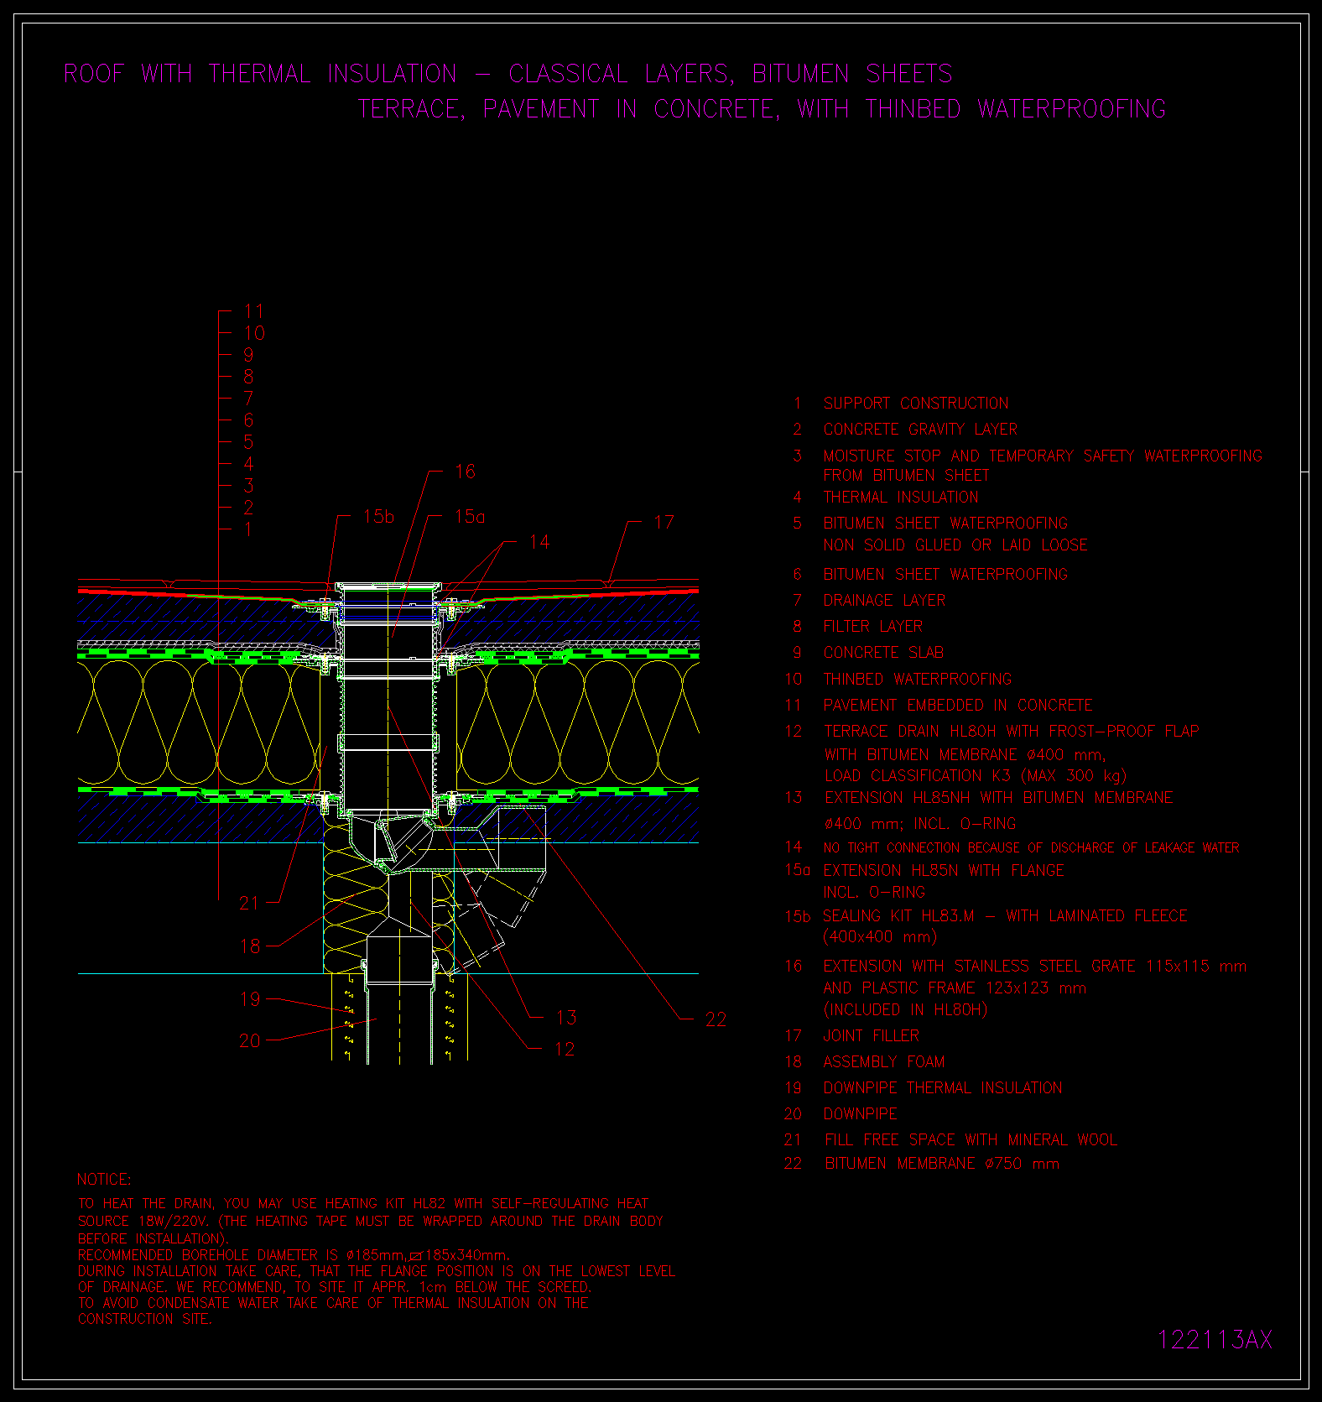Select 'NON SOLID GLUED OR LAID LOOSE' line
The width and height of the screenshot is (1322, 1402).
(x=955, y=545)
